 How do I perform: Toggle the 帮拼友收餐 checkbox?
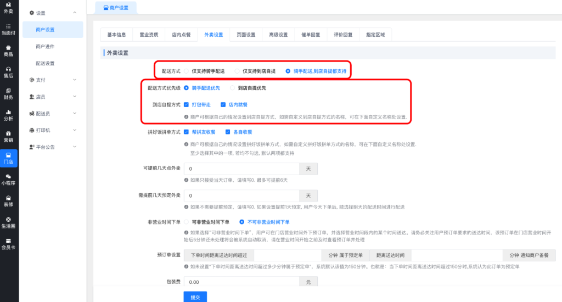pos(187,132)
